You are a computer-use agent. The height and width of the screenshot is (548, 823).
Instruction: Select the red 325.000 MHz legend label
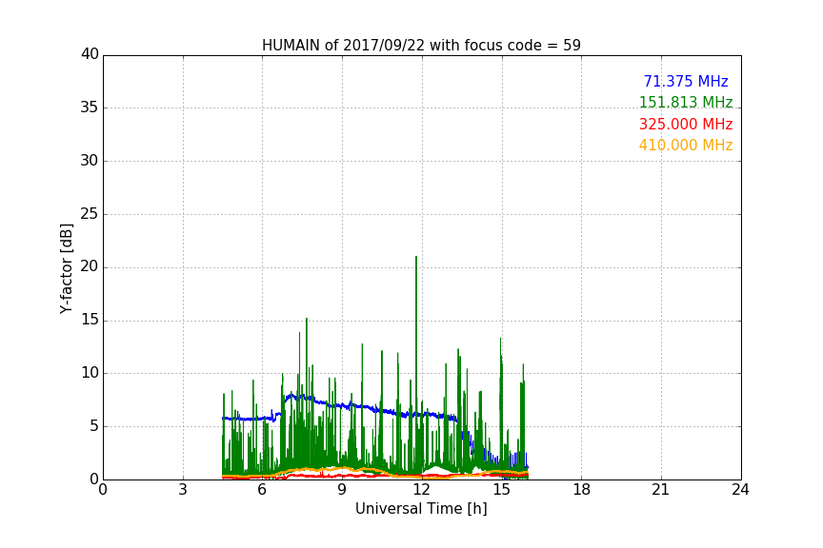tap(686, 125)
